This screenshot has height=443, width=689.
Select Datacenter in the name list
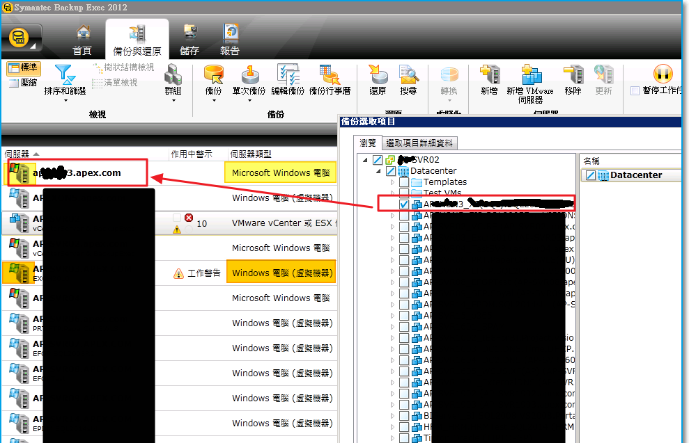click(x=636, y=175)
